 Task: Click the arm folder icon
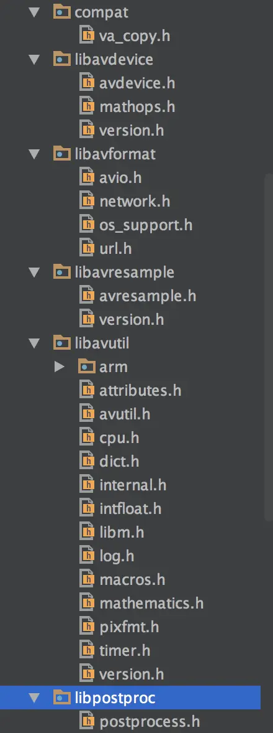click(87, 366)
